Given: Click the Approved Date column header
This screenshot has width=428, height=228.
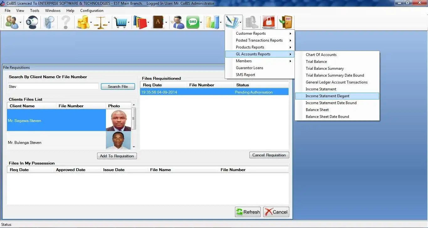Looking at the screenshot, I should click(77, 170).
